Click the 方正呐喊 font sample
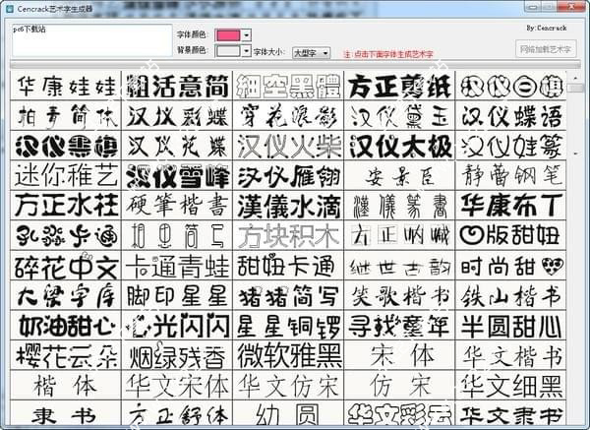 click(x=399, y=236)
